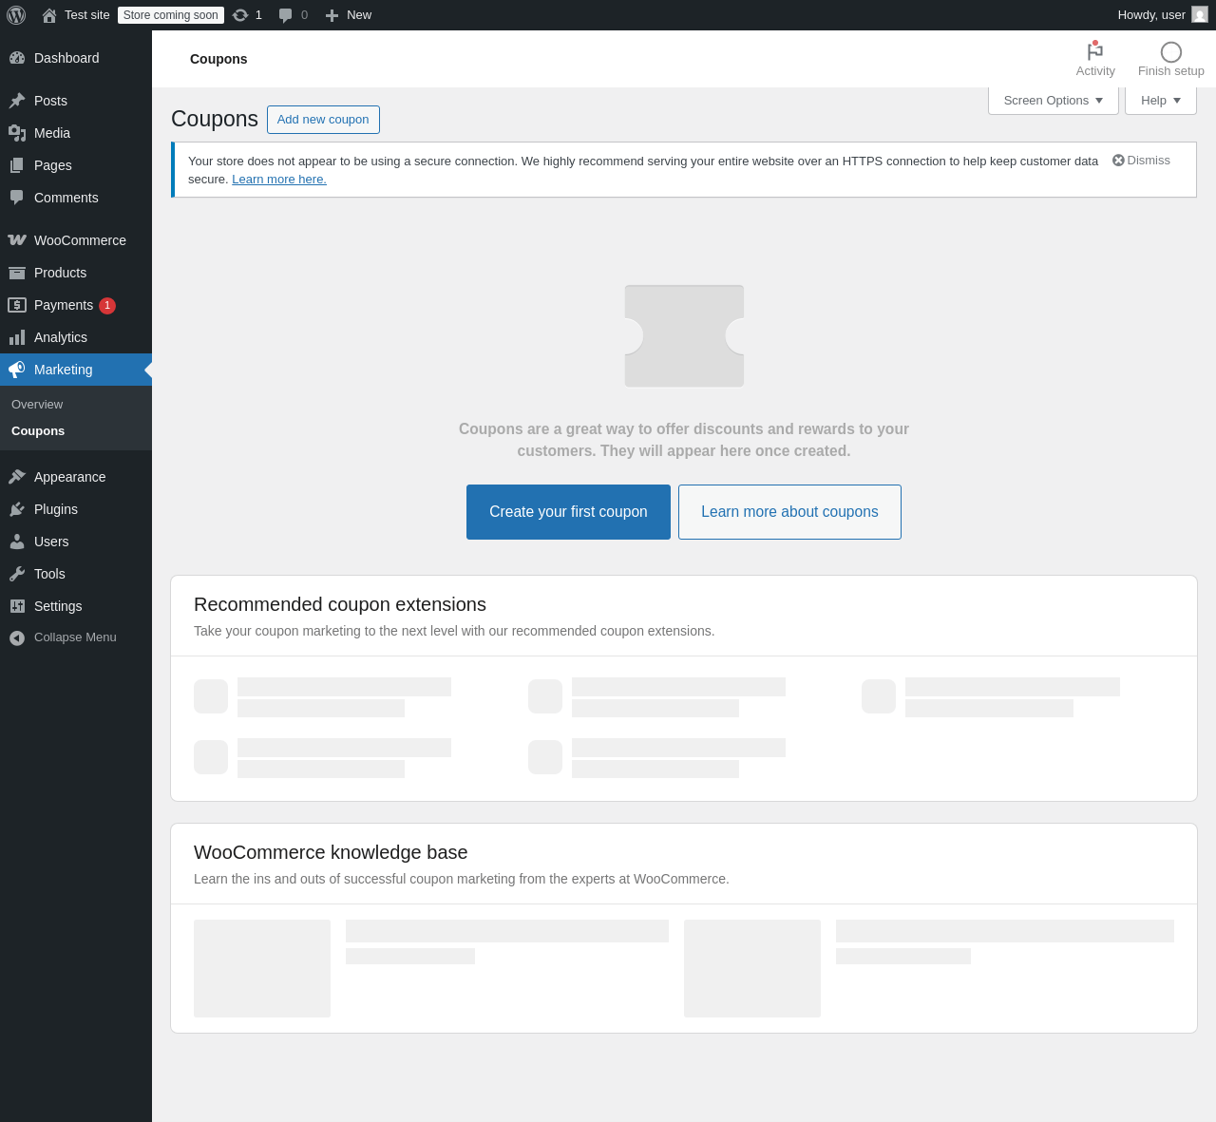
Task: Go to the Products menu item
Action: pos(76,273)
